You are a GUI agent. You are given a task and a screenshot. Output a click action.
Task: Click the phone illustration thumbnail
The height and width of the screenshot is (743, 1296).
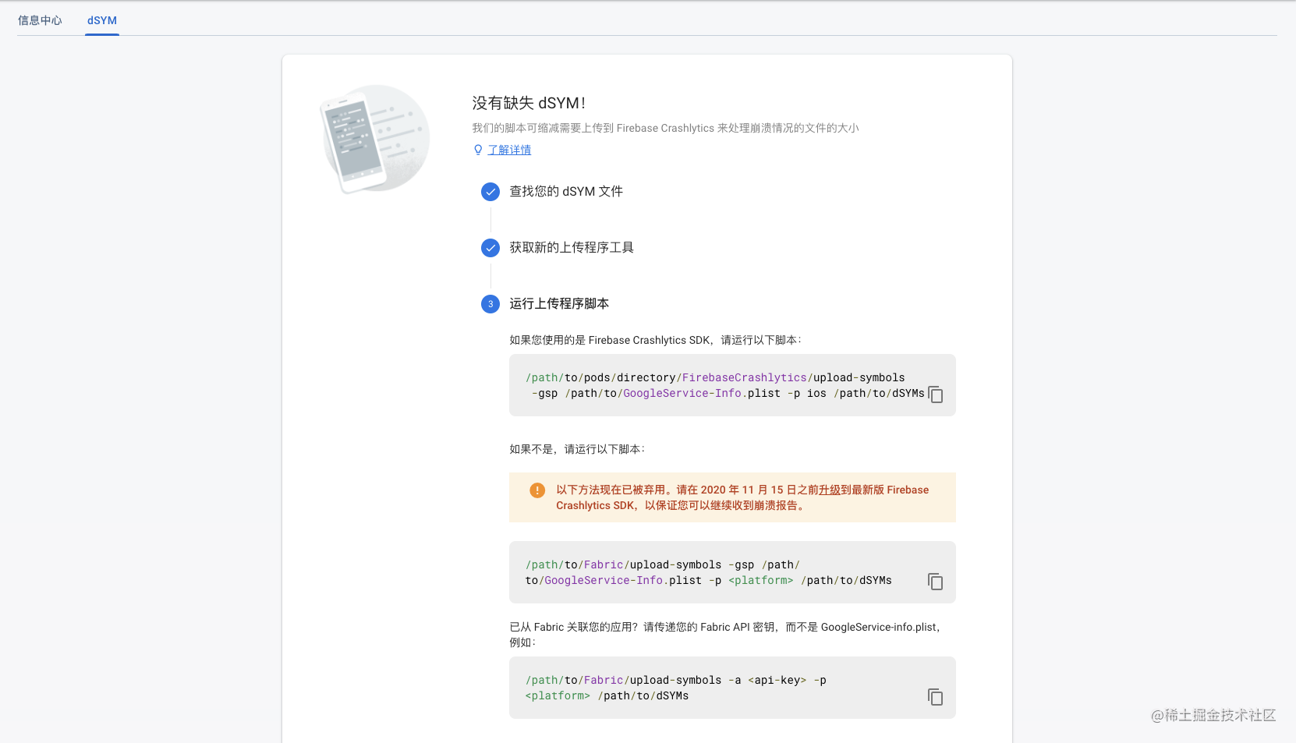375,139
